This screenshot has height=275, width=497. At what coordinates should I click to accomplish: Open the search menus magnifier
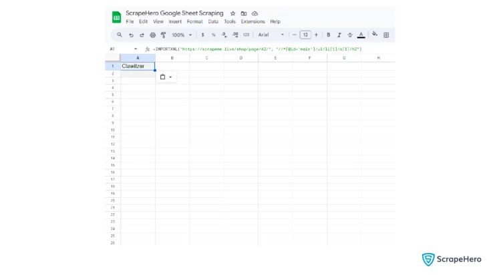coord(120,35)
